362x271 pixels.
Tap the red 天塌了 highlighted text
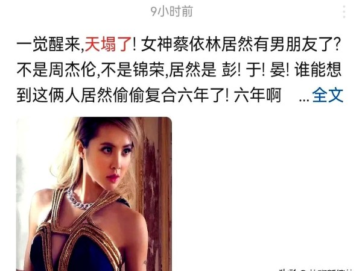[x=108, y=45]
